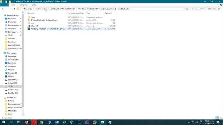Open Microsoft Excel from taskbar
The image size is (223, 125).
pyautogui.click(x=64, y=122)
